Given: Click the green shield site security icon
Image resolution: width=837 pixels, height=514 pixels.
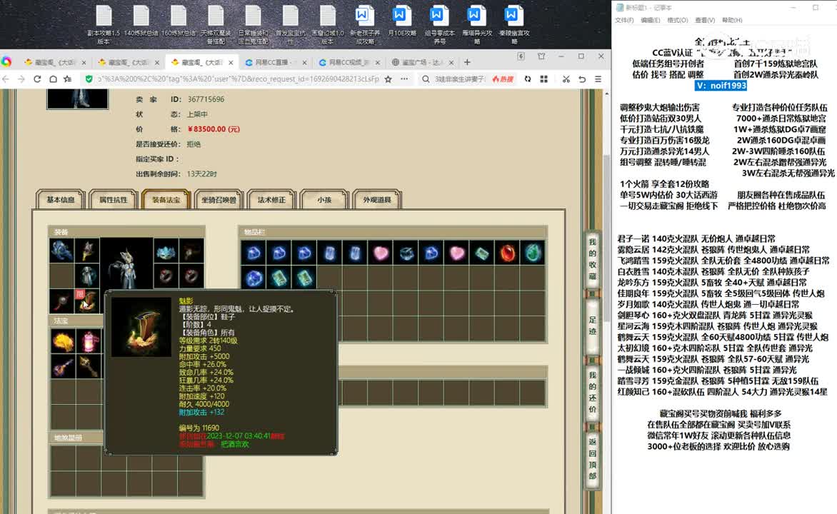Looking at the screenshot, I should tap(89, 79).
